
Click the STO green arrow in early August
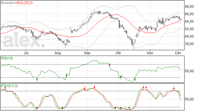[x=62, y=108]
